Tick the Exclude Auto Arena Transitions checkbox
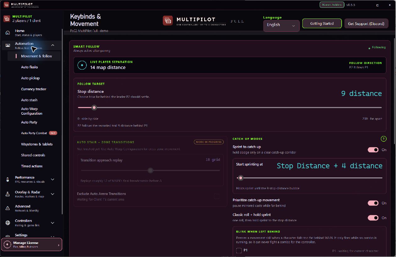Viewport: 396px width, 257px height. 217,196
